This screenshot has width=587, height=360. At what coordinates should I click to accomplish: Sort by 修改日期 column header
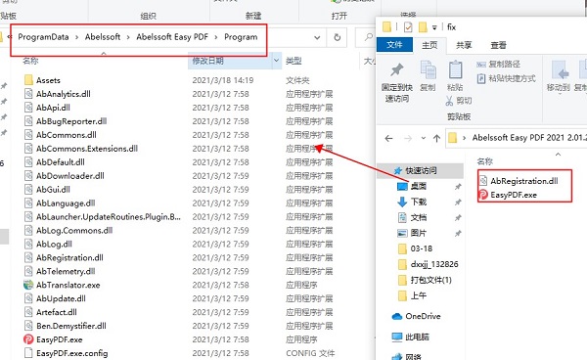(207, 61)
